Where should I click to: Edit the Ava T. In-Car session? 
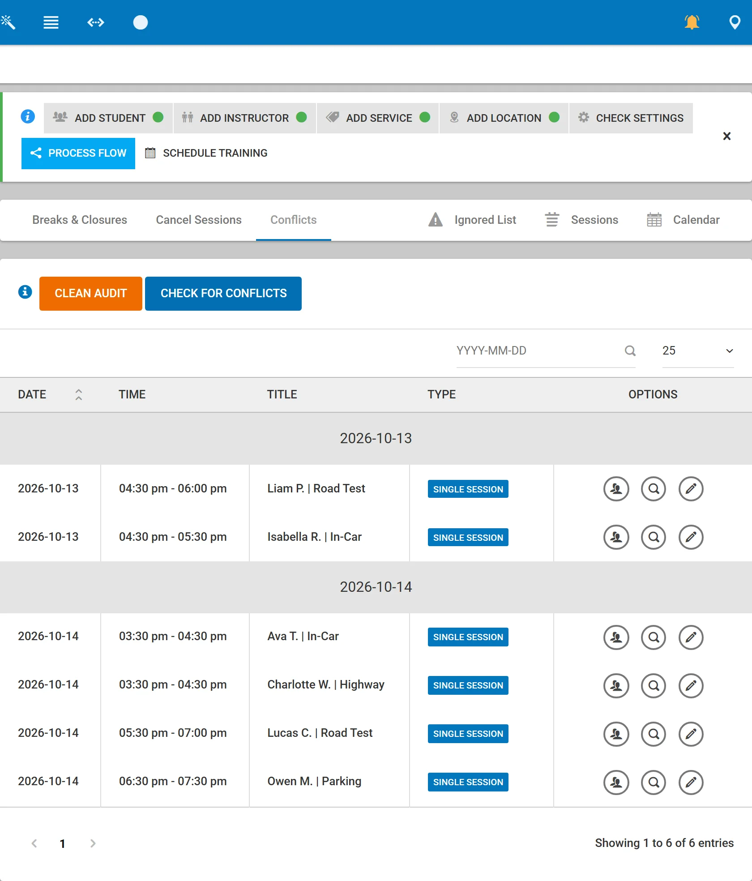click(x=691, y=637)
